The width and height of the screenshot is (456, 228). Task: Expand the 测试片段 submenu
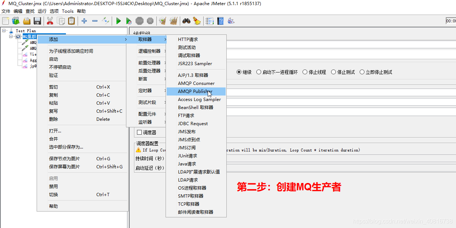click(x=146, y=102)
